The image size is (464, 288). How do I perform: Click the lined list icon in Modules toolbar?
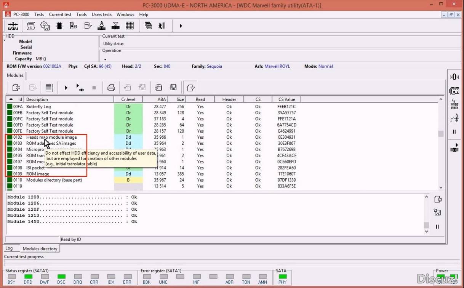pyautogui.click(x=49, y=88)
